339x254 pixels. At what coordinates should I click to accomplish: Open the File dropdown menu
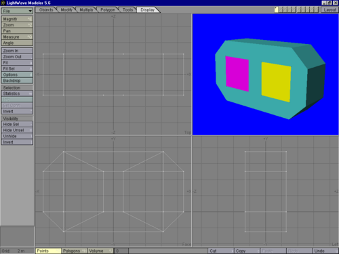click(17, 11)
